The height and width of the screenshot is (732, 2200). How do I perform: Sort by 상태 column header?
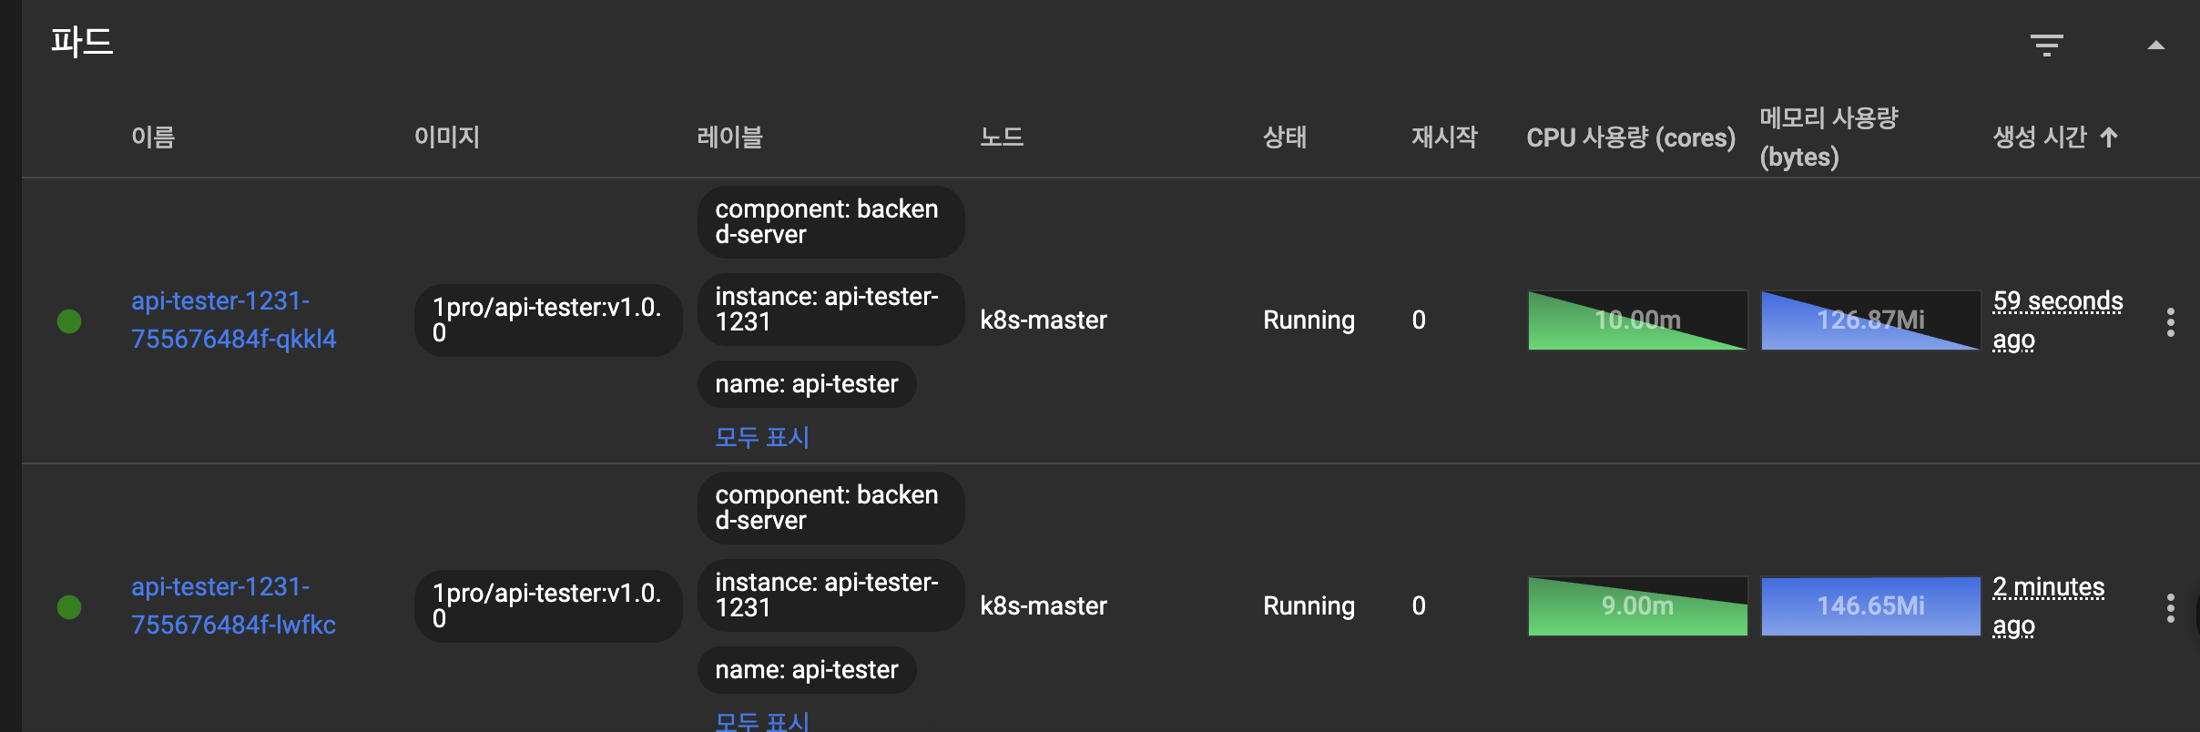1285,137
